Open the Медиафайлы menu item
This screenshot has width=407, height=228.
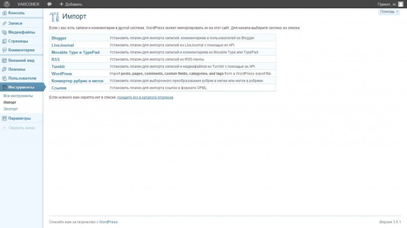click(x=21, y=33)
